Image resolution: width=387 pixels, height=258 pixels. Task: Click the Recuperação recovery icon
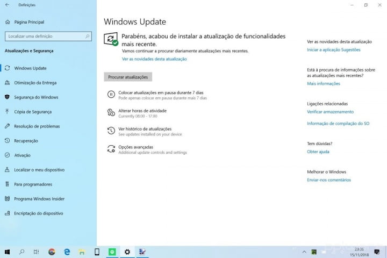8,141
